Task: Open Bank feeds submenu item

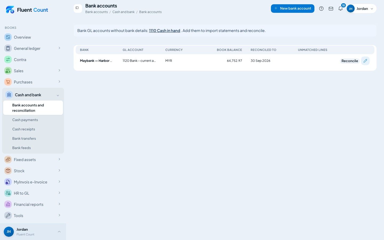Action: pos(33,148)
